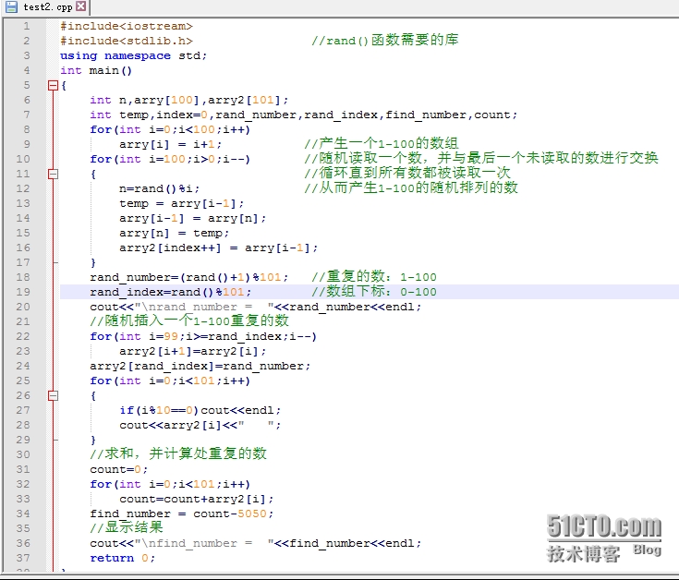Screen dimensions: 679x580
Task: Click the '//从而产生1-100的随机排列的数' comment
Action: 411,187
